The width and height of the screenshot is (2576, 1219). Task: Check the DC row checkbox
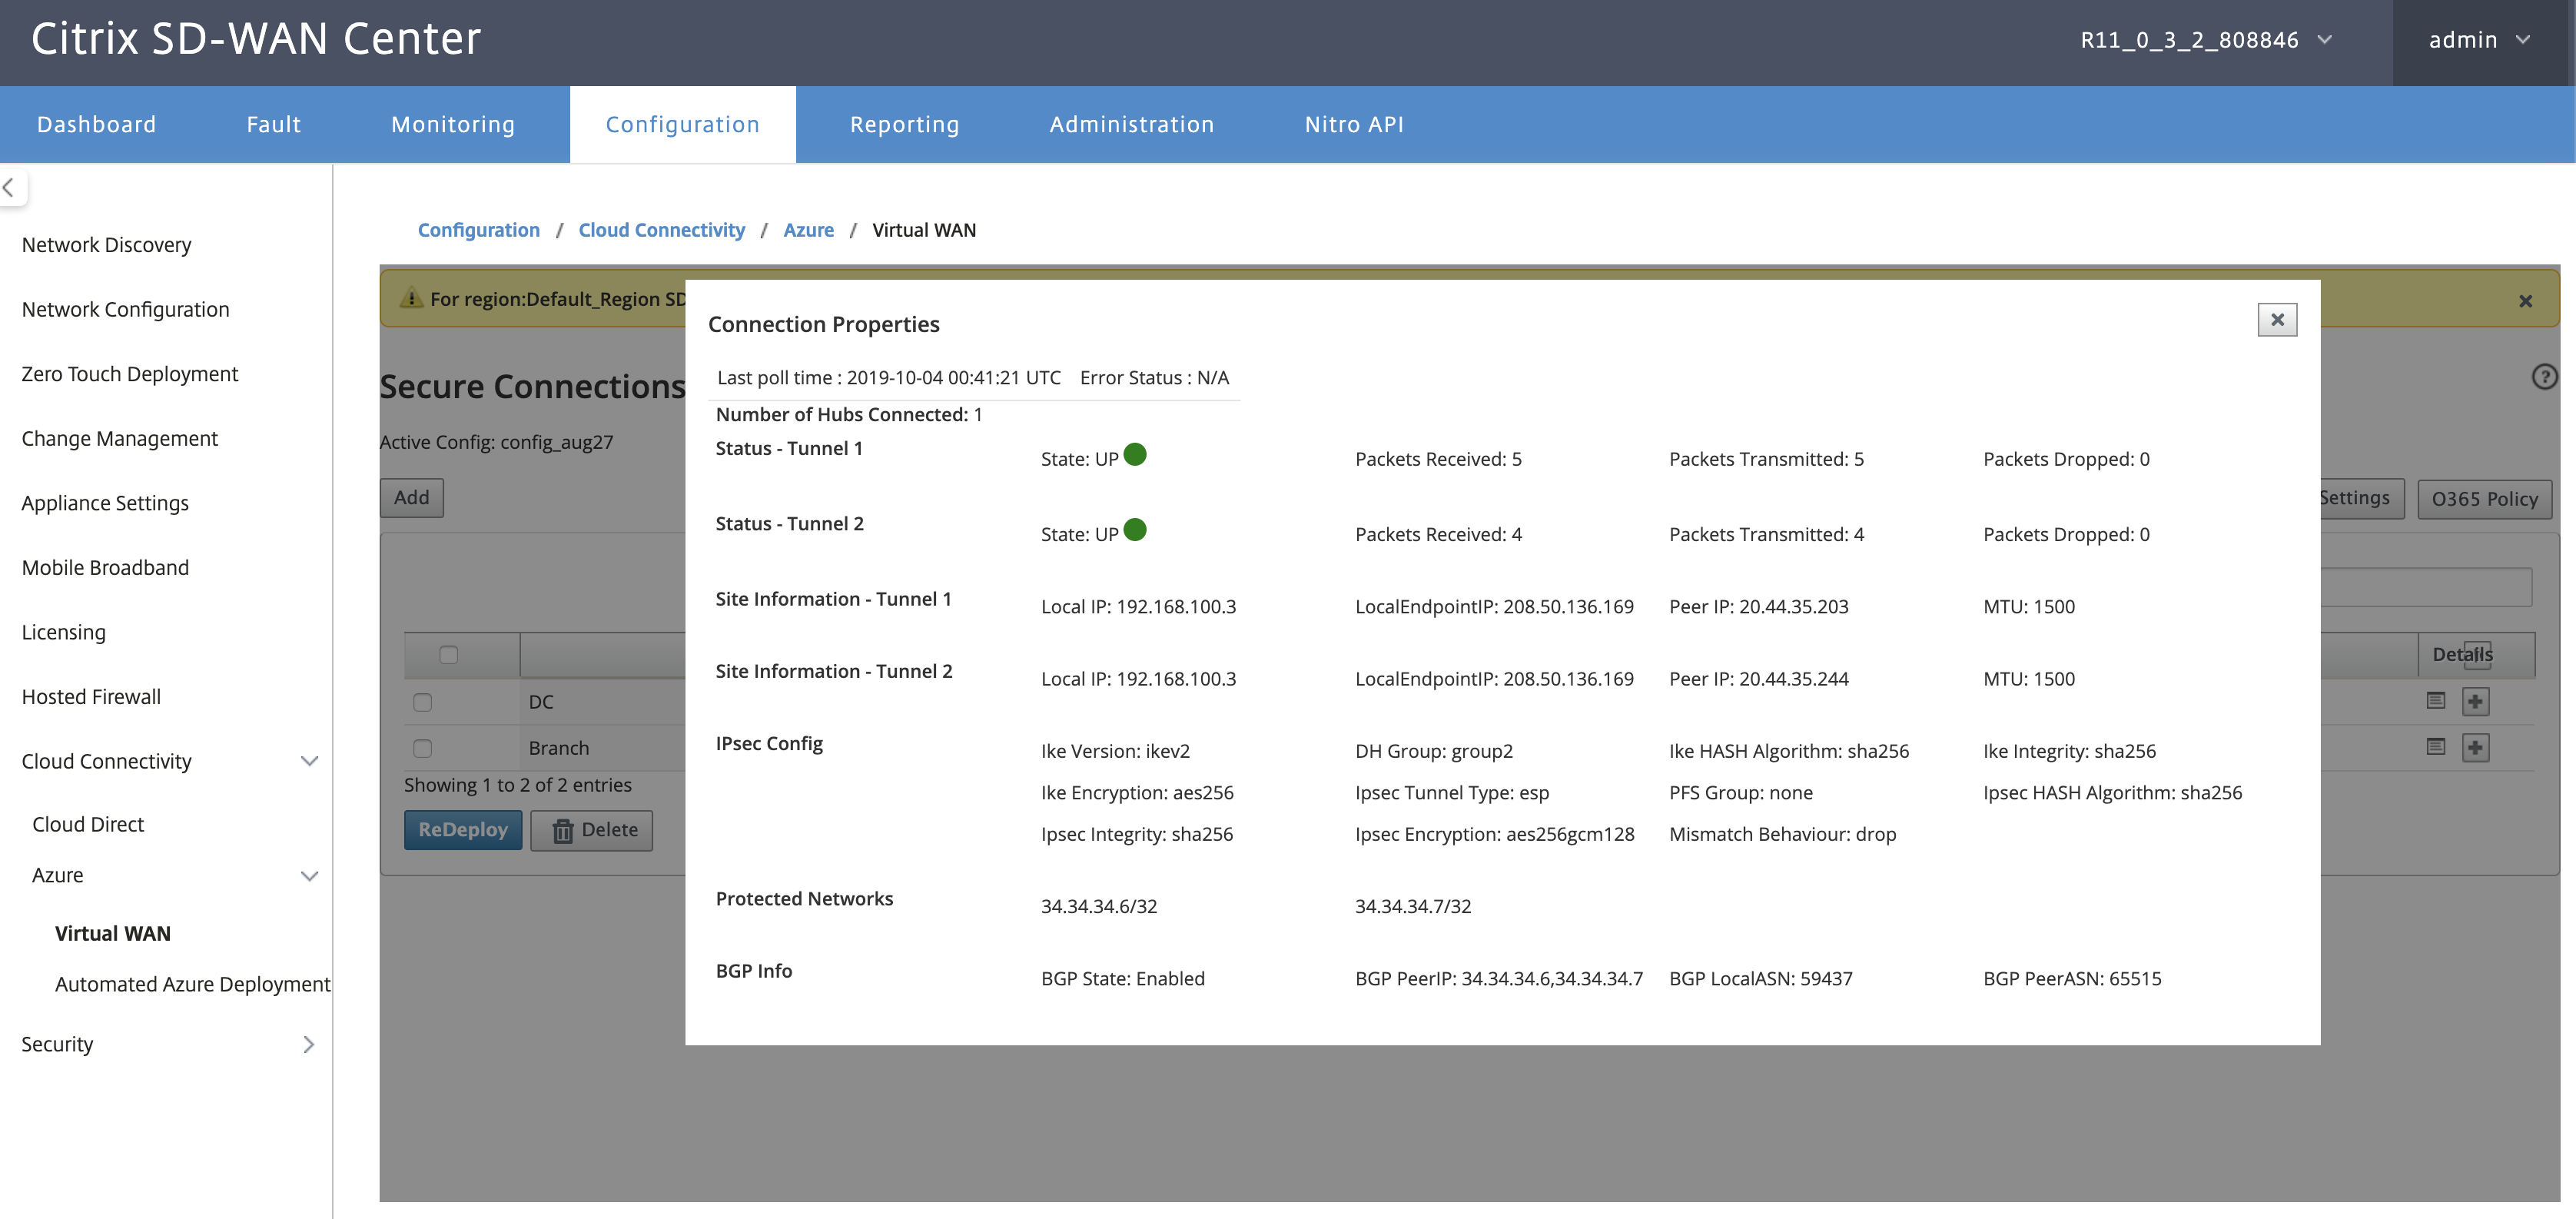[423, 702]
